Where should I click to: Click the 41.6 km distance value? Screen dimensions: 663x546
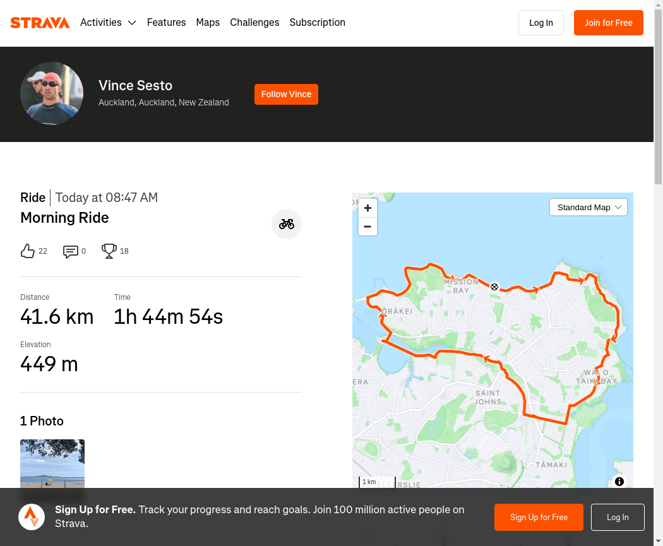pos(57,316)
